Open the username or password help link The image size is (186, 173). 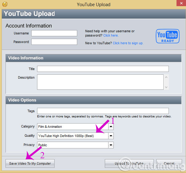coord(111,35)
